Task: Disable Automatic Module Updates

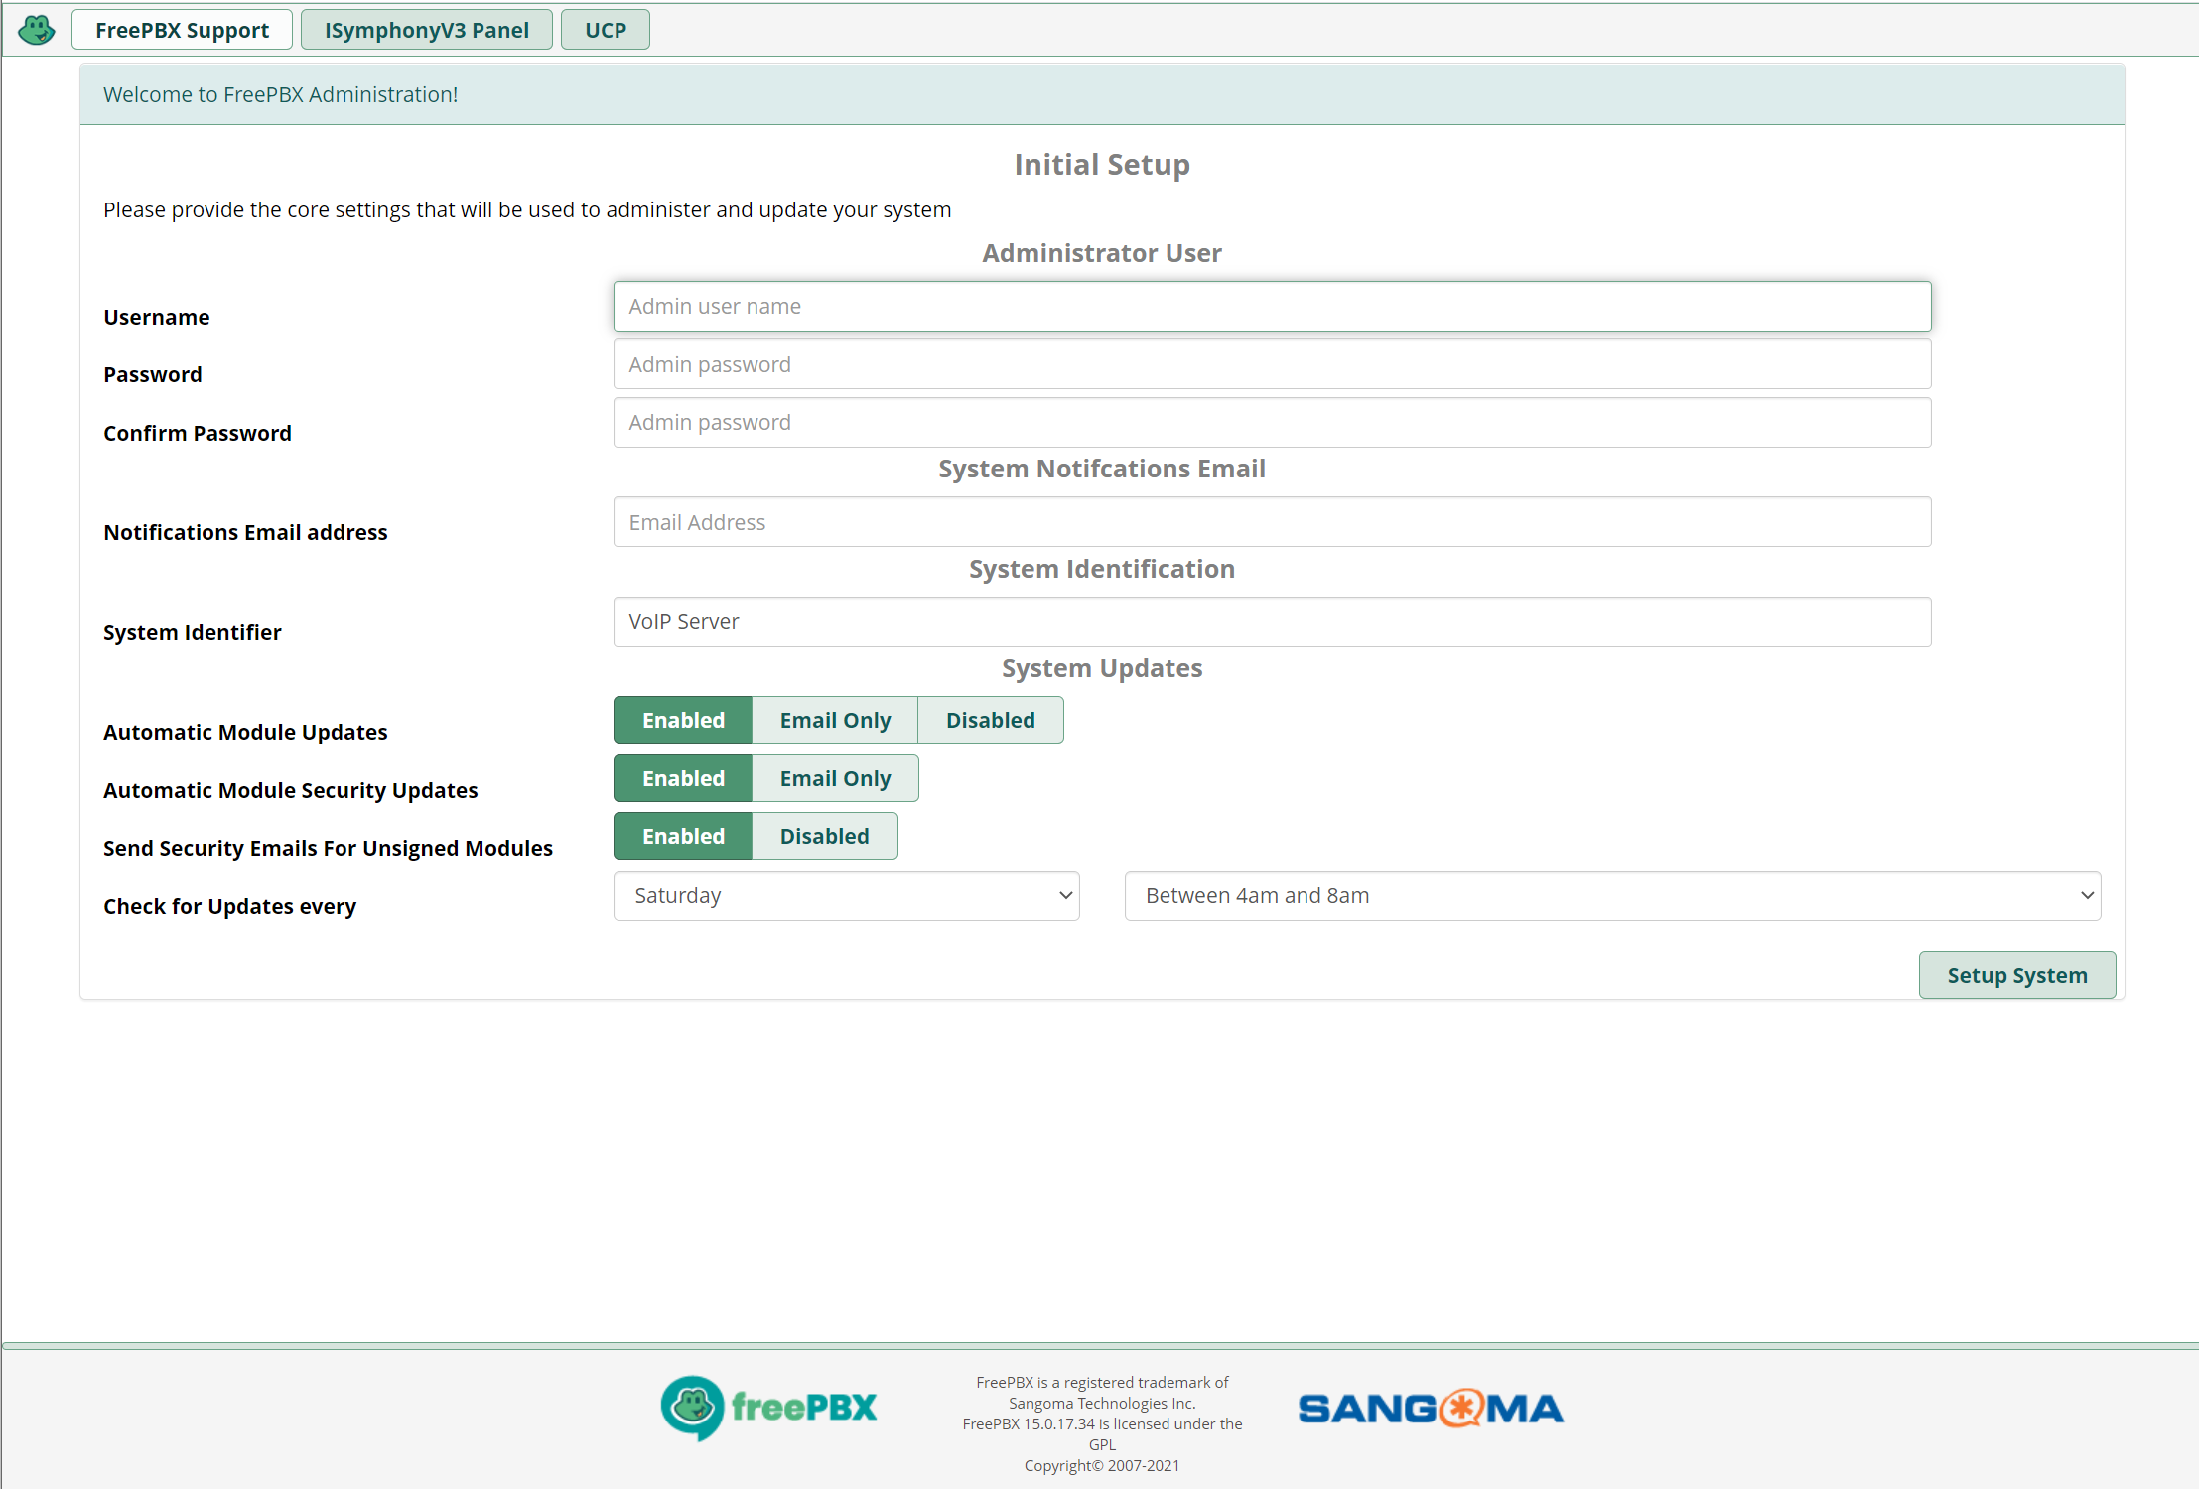Action: (990, 720)
